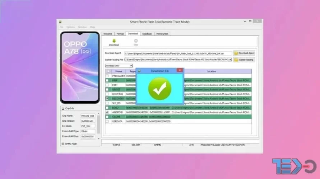Viewport: 320px width, 179px height.
Task: Switch to the Readback tab
Action: click(x=147, y=34)
